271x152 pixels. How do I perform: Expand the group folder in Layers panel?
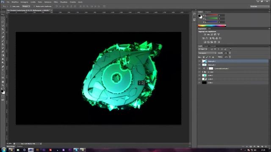point(202,72)
